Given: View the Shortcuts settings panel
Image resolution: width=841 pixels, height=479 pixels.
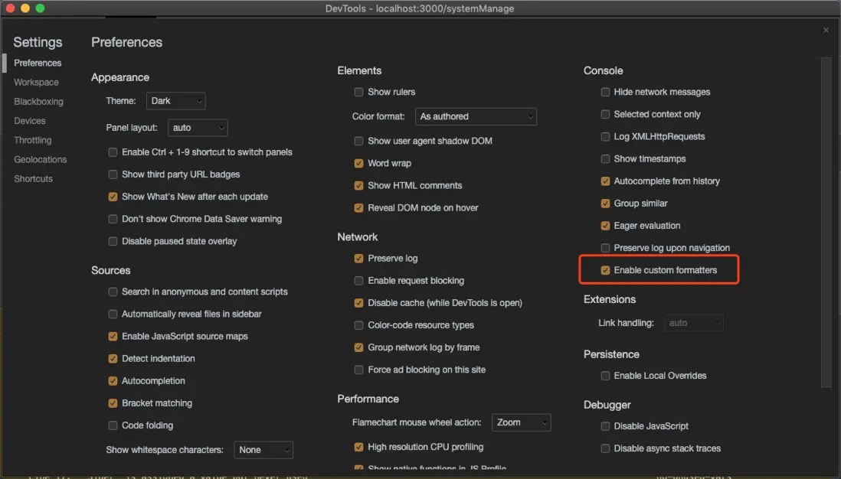Looking at the screenshot, I should (x=33, y=178).
